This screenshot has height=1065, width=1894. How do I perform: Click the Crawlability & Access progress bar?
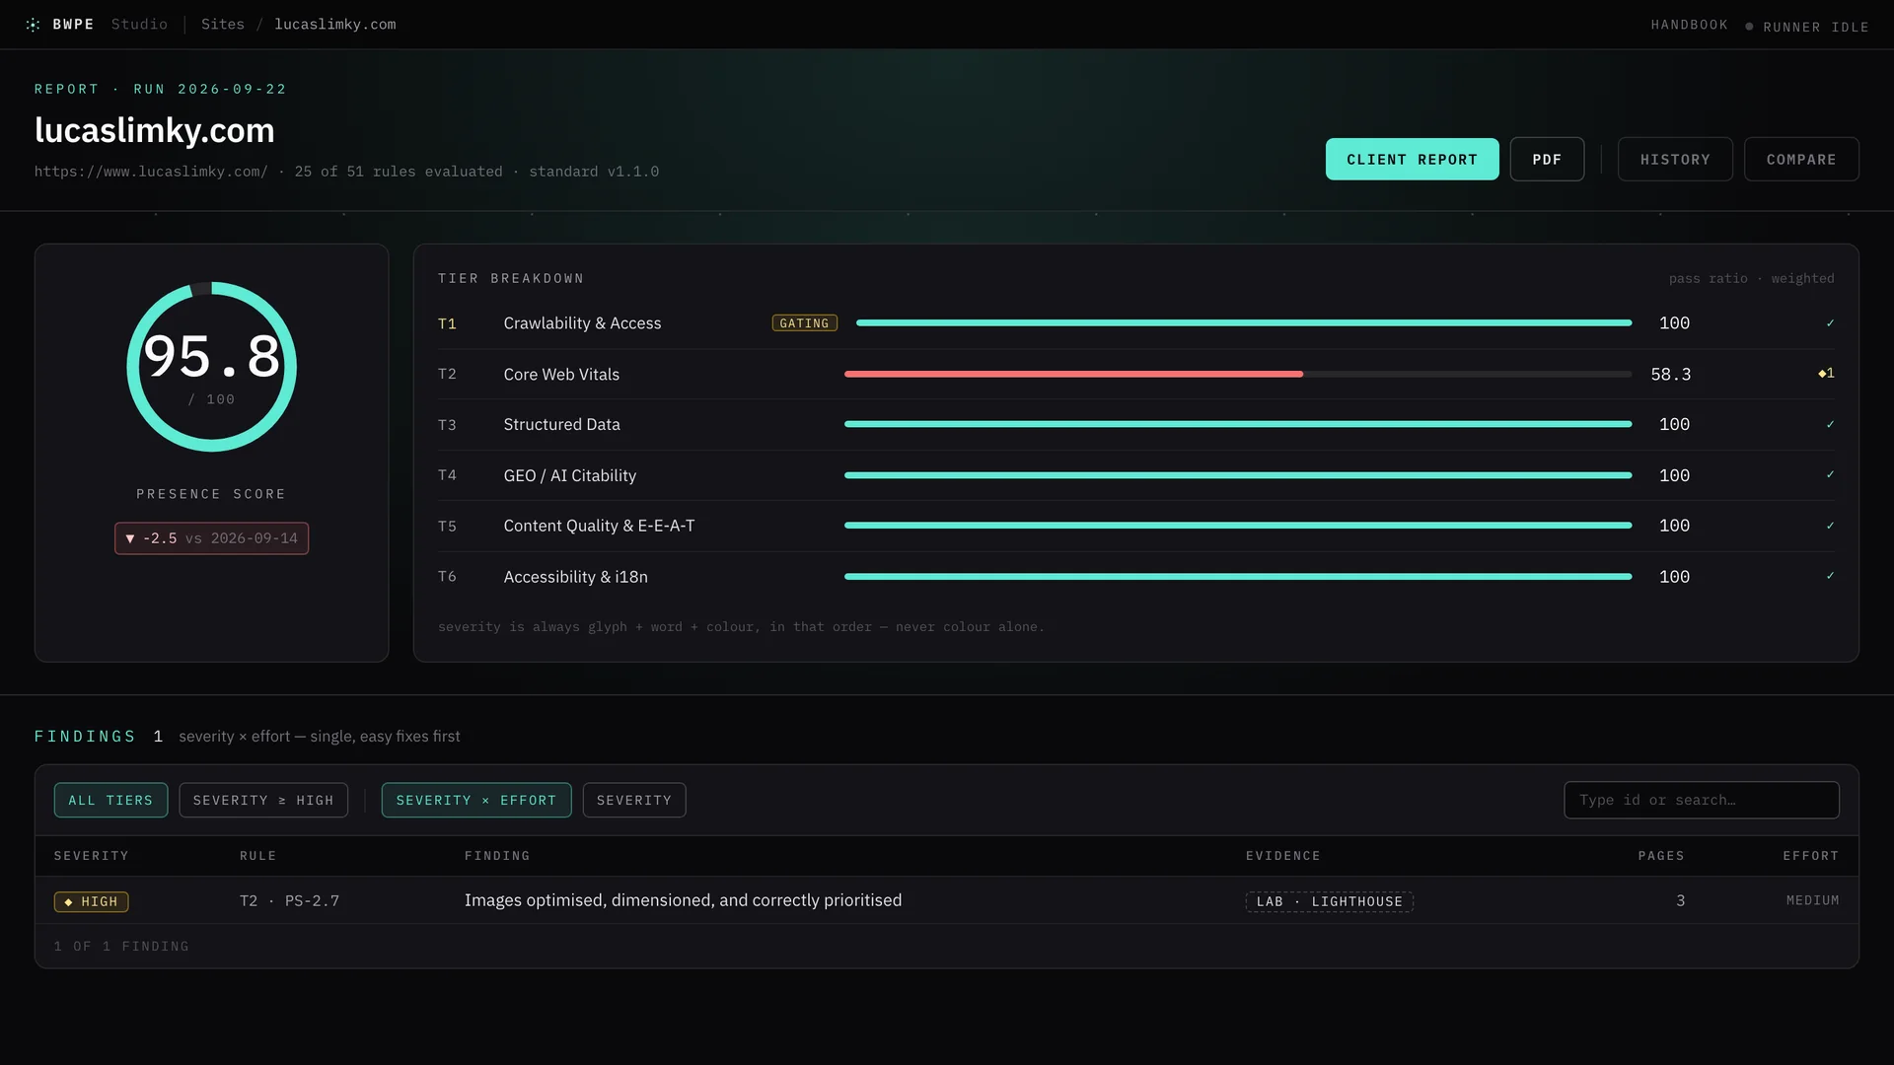pyautogui.click(x=1244, y=323)
